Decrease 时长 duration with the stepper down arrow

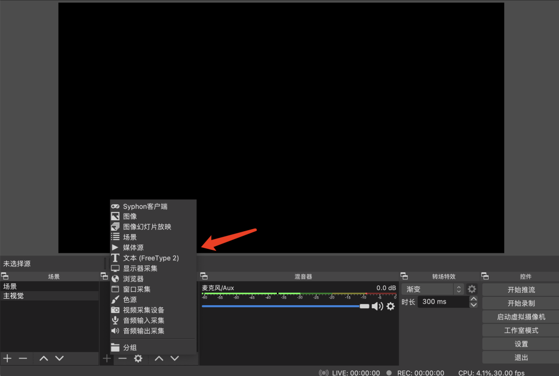474,305
